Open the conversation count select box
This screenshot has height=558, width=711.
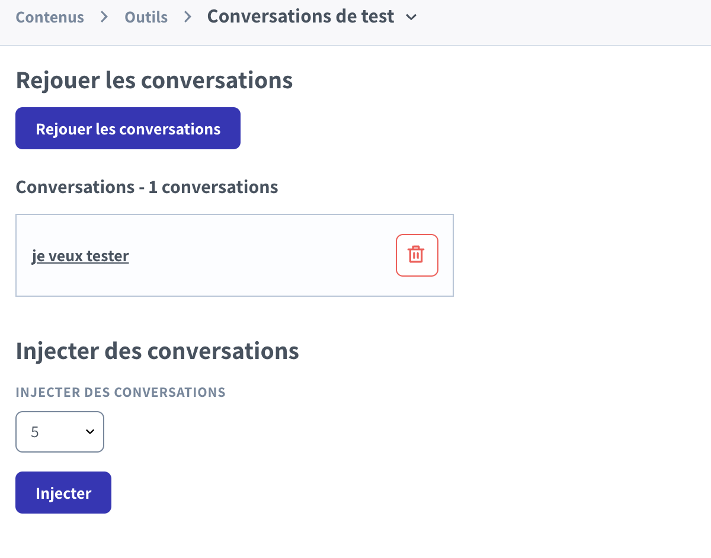pos(59,432)
